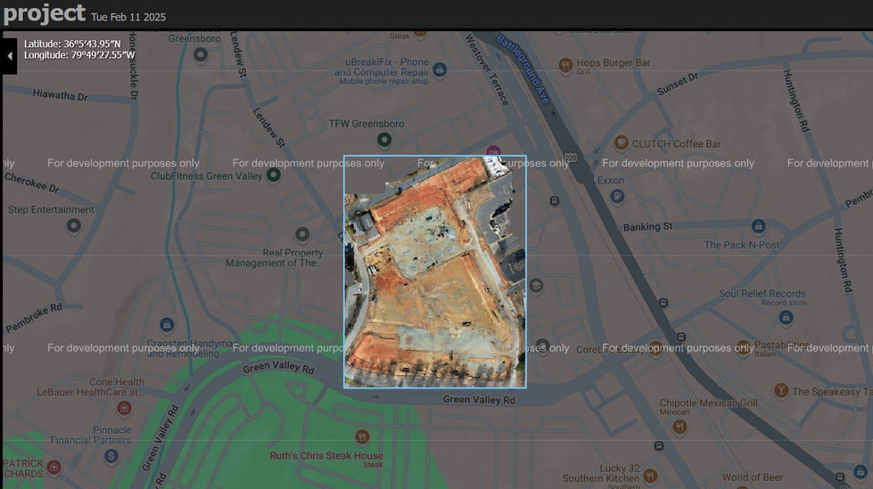
Task: Click the date Tue Feb 11 2025
Action: 128,17
